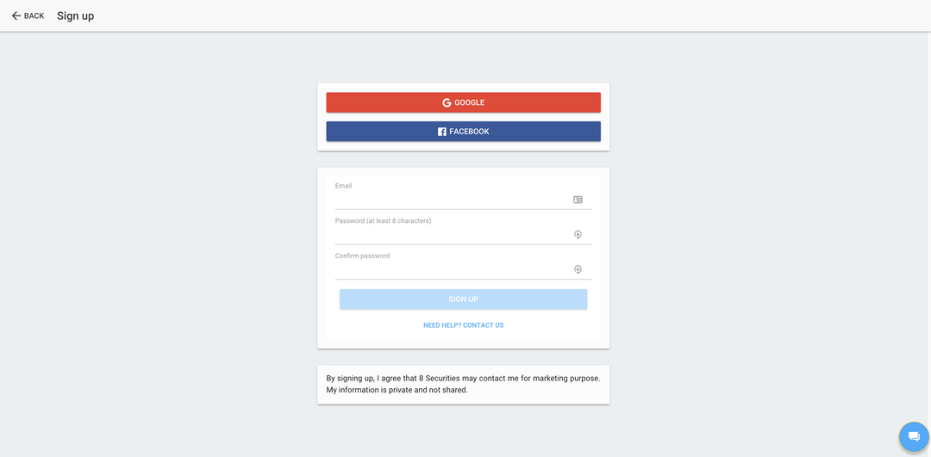
Task: Click the back arrow icon
Action: 16,16
